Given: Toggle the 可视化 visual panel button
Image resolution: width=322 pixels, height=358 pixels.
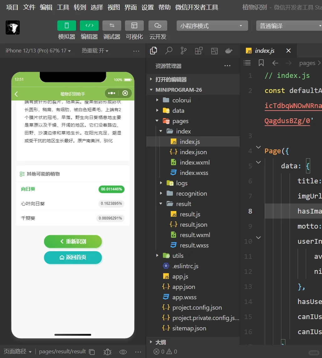Looking at the screenshot, I should (134, 25).
